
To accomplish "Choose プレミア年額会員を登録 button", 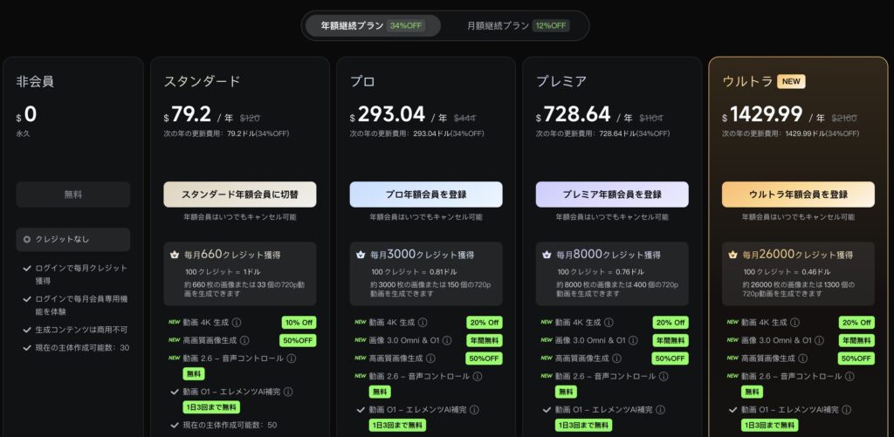I will pyautogui.click(x=611, y=195).
